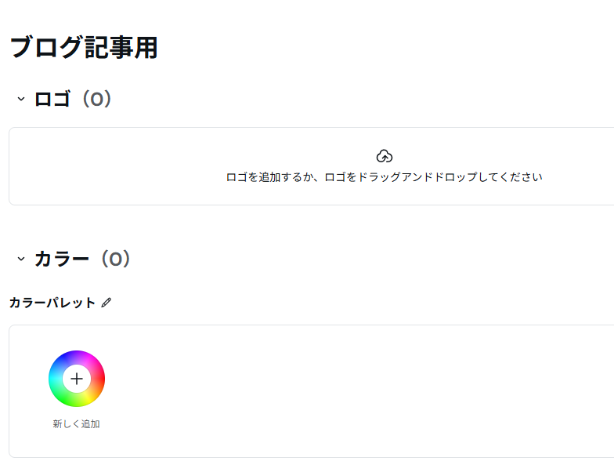The width and height of the screenshot is (614, 472).
Task: Select the カラーパレット palette name
Action: click(52, 303)
